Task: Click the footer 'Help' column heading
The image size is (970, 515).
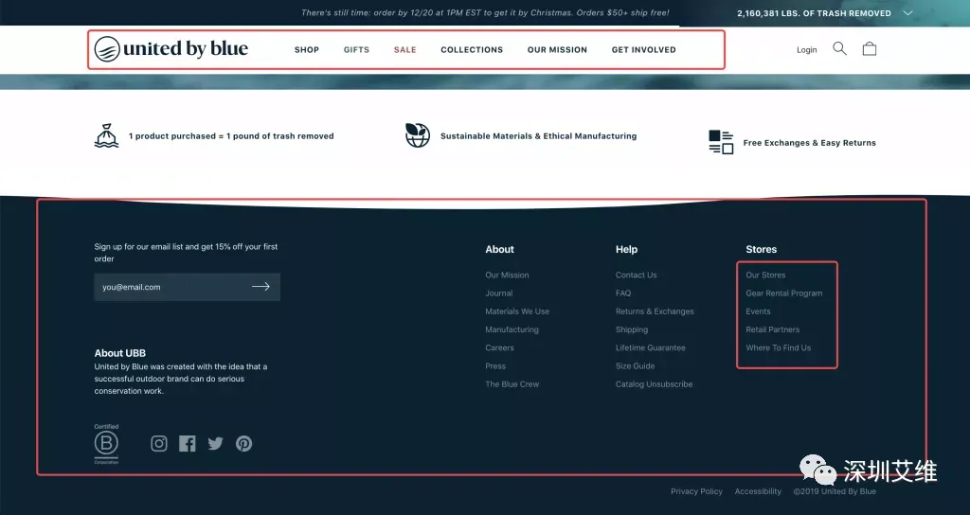Action: [x=626, y=249]
